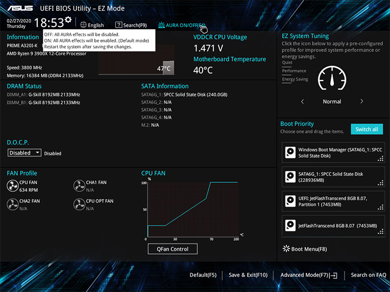The image size is (390, 292).
Task: Click the EZ System Tuning gauge icon
Action: pos(332,78)
